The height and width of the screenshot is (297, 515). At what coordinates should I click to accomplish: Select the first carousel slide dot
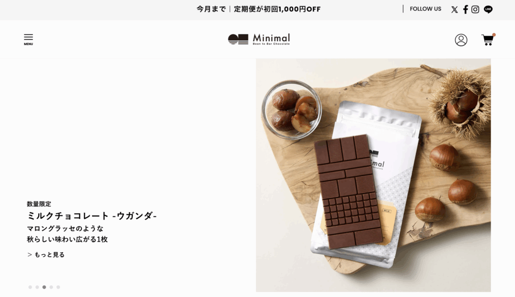click(30, 287)
